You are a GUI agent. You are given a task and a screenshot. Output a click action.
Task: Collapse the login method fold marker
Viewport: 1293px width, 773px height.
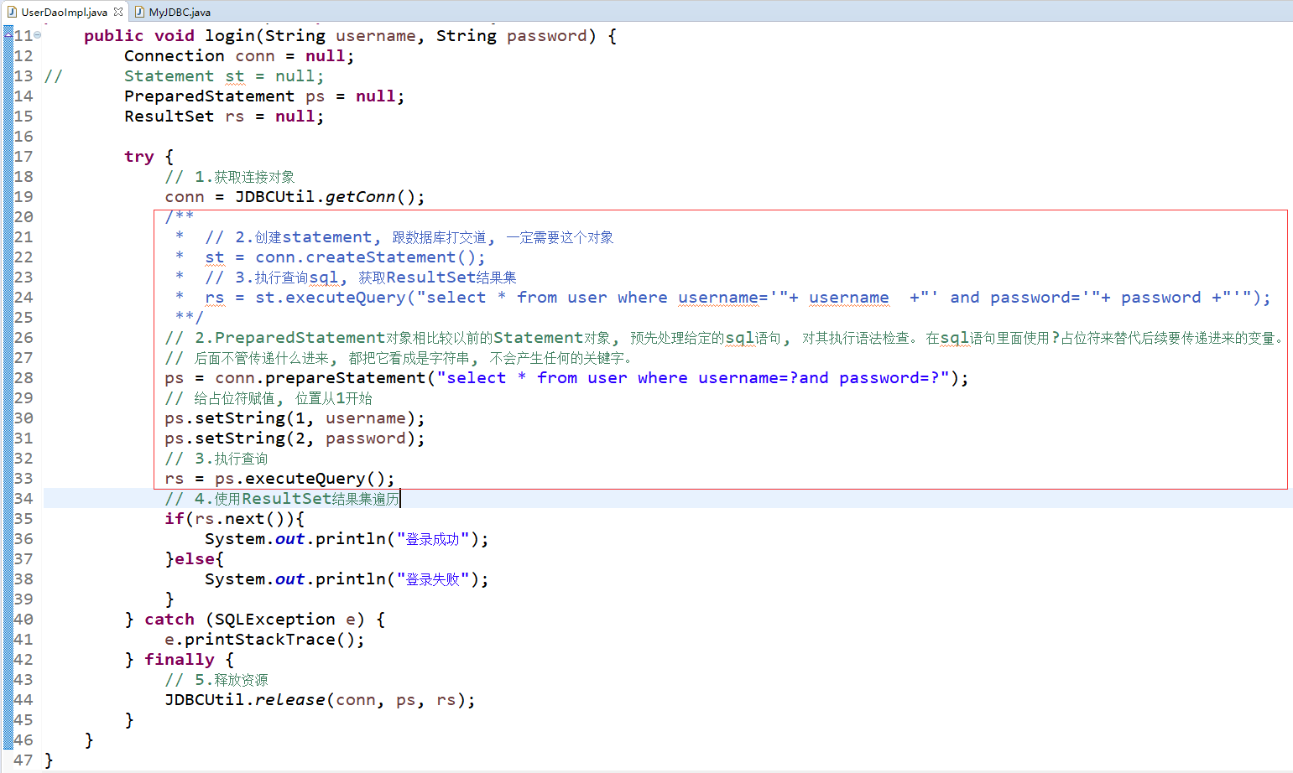(37, 35)
